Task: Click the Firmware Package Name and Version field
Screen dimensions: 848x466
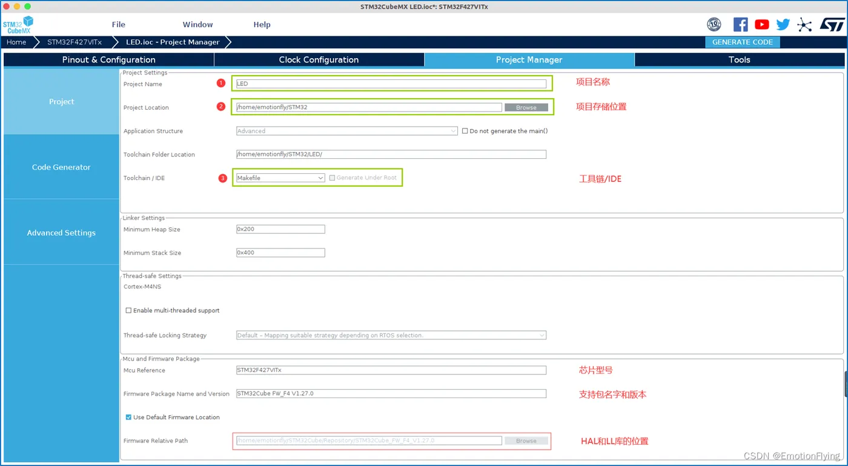Action: [x=391, y=393]
